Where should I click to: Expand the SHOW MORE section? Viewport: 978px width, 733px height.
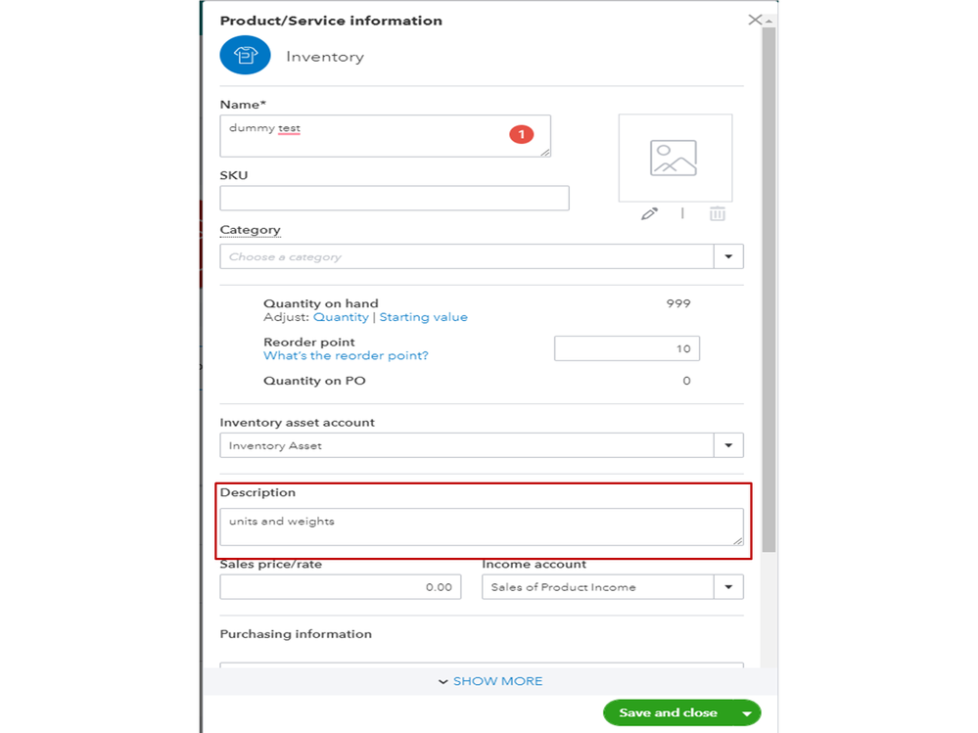point(489,681)
